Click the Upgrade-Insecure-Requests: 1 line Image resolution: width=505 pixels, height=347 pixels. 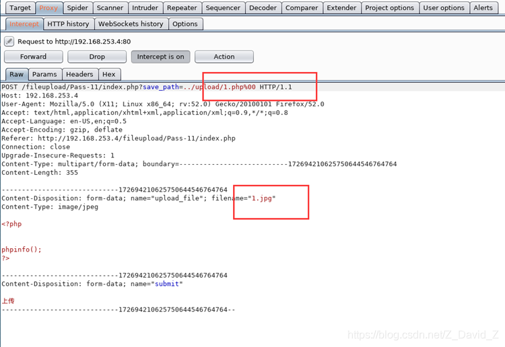tap(58, 155)
